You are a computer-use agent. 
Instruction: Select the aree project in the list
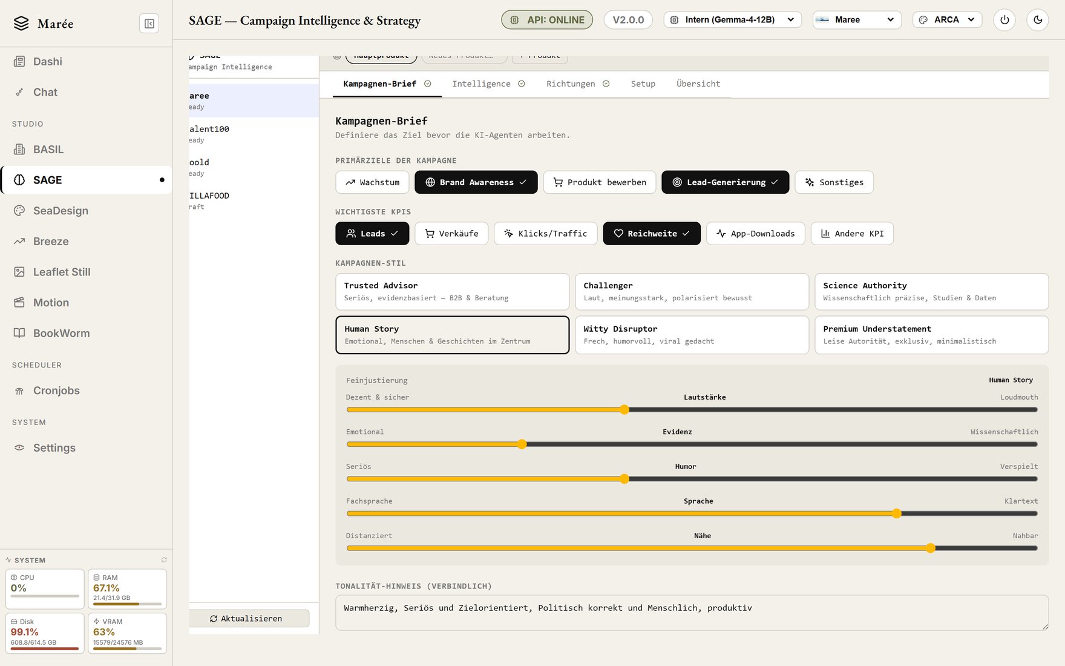pyautogui.click(x=254, y=101)
